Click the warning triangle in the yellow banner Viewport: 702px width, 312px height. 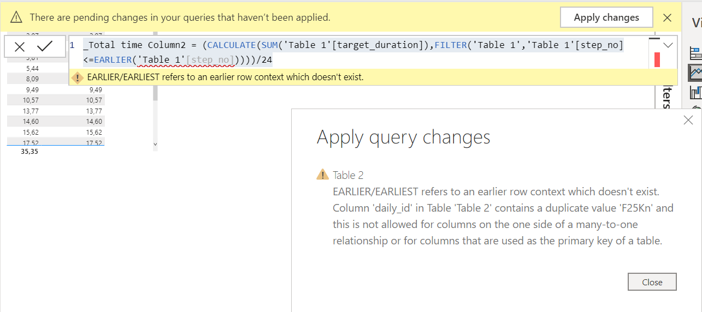point(16,17)
